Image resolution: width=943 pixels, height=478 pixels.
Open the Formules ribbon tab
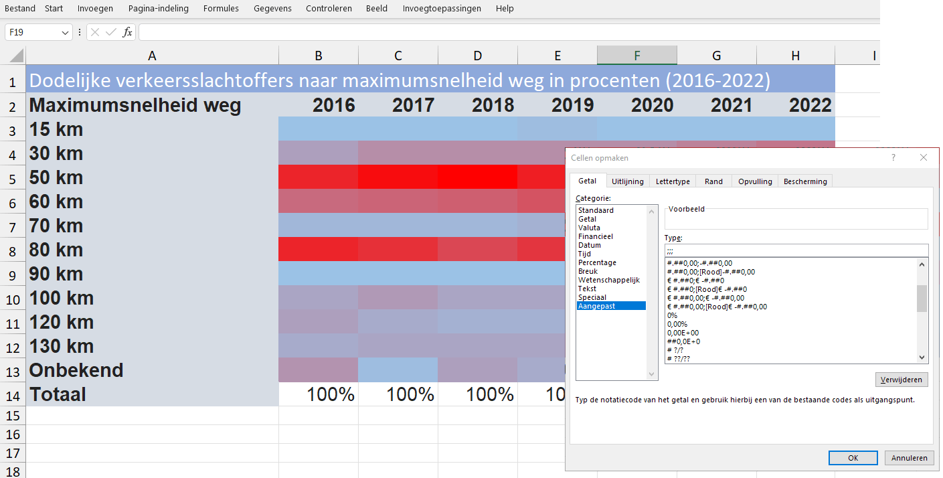221,9
